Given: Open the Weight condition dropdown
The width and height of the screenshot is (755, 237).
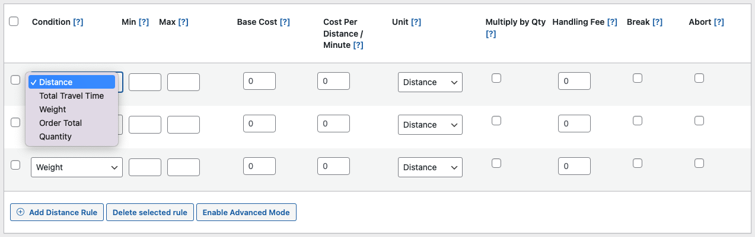Looking at the screenshot, I should (x=77, y=167).
